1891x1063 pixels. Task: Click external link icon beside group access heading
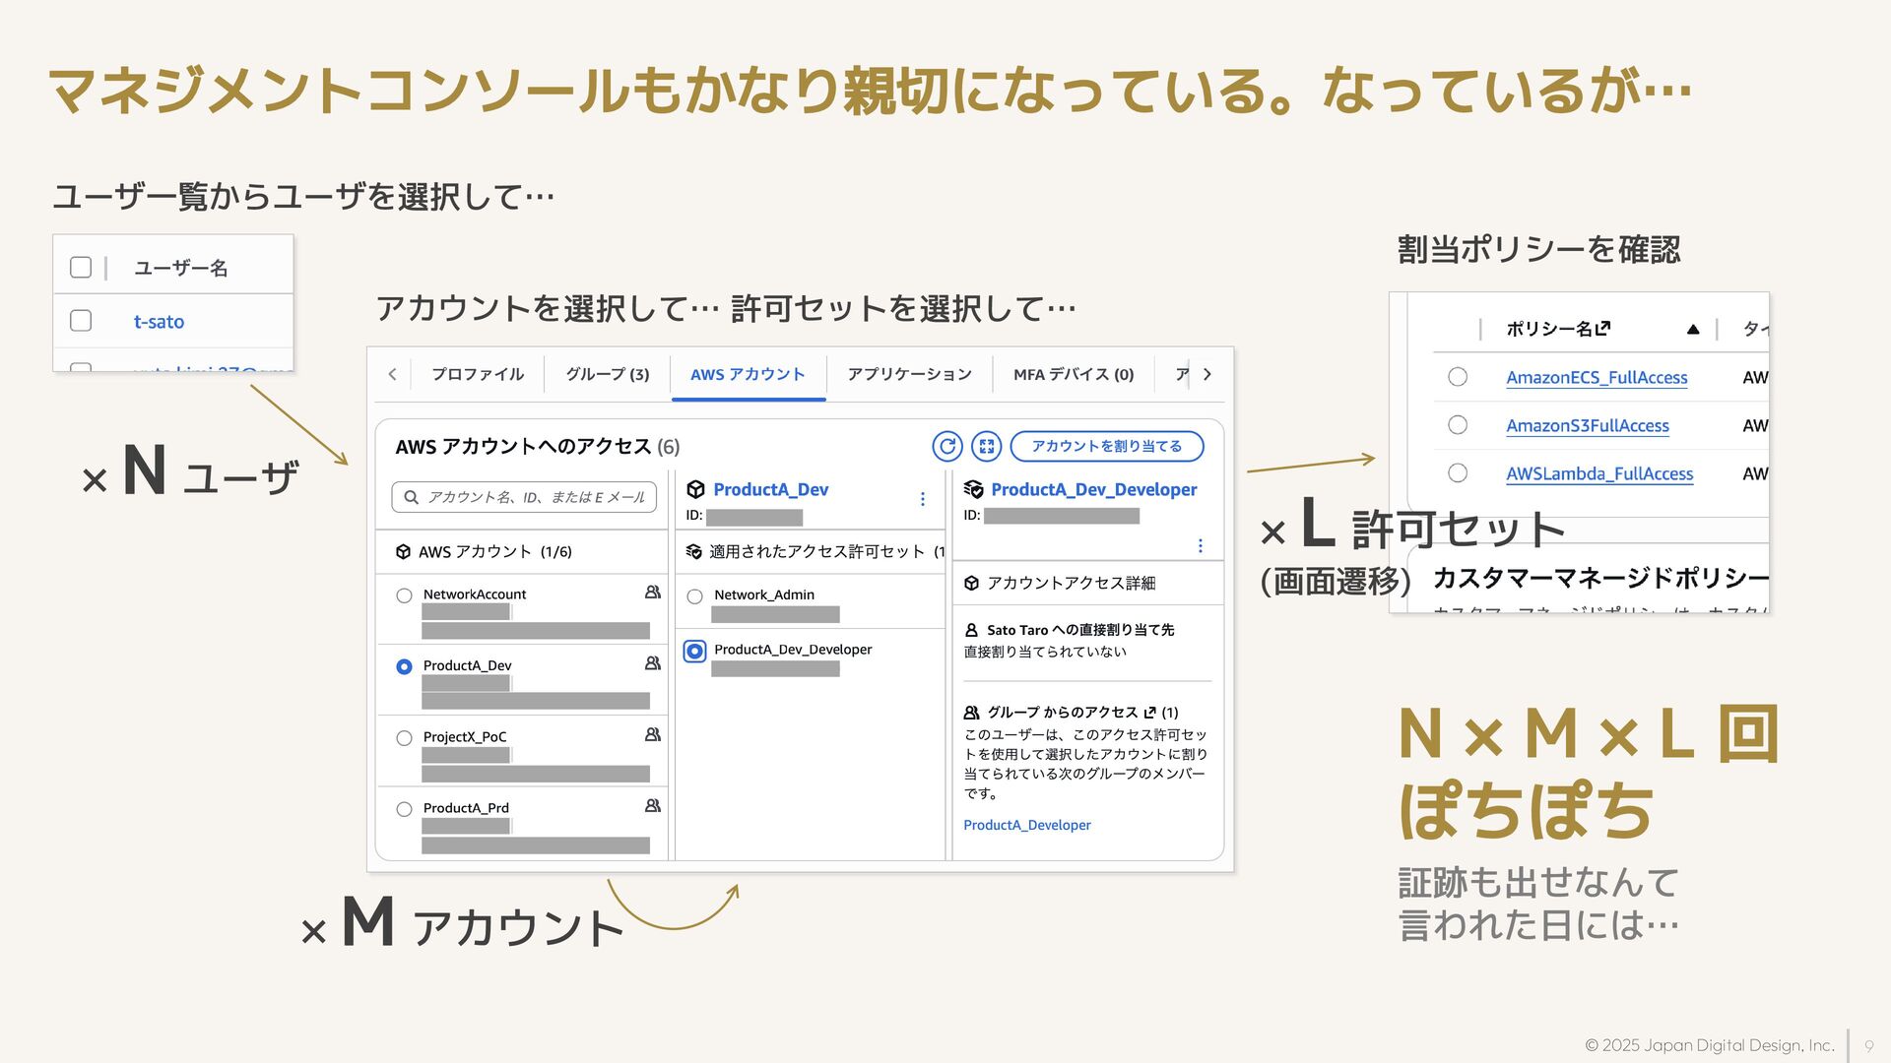(x=1149, y=712)
